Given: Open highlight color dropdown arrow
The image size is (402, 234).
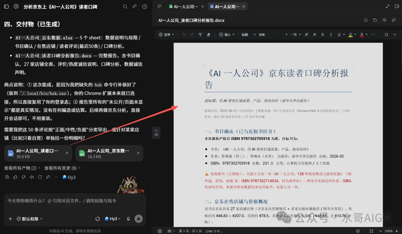Looking at the screenshot, I should 355,35.
